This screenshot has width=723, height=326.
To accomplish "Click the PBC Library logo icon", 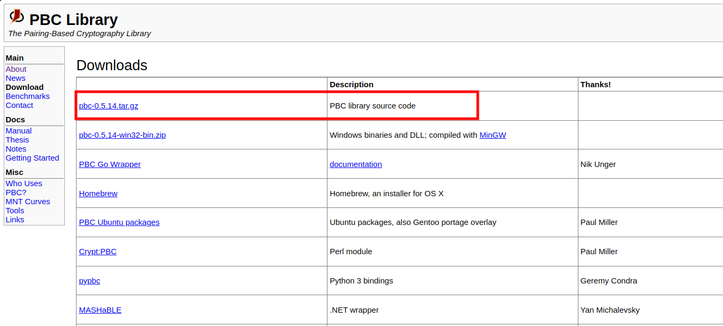I will tap(16, 16).
